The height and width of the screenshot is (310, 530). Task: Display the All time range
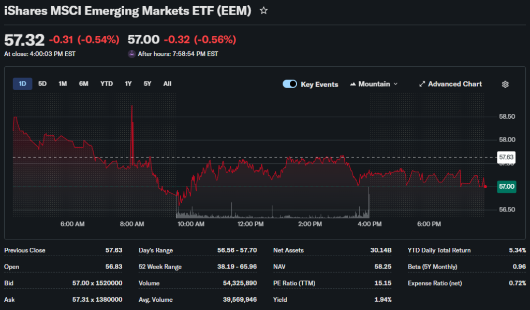(x=167, y=83)
